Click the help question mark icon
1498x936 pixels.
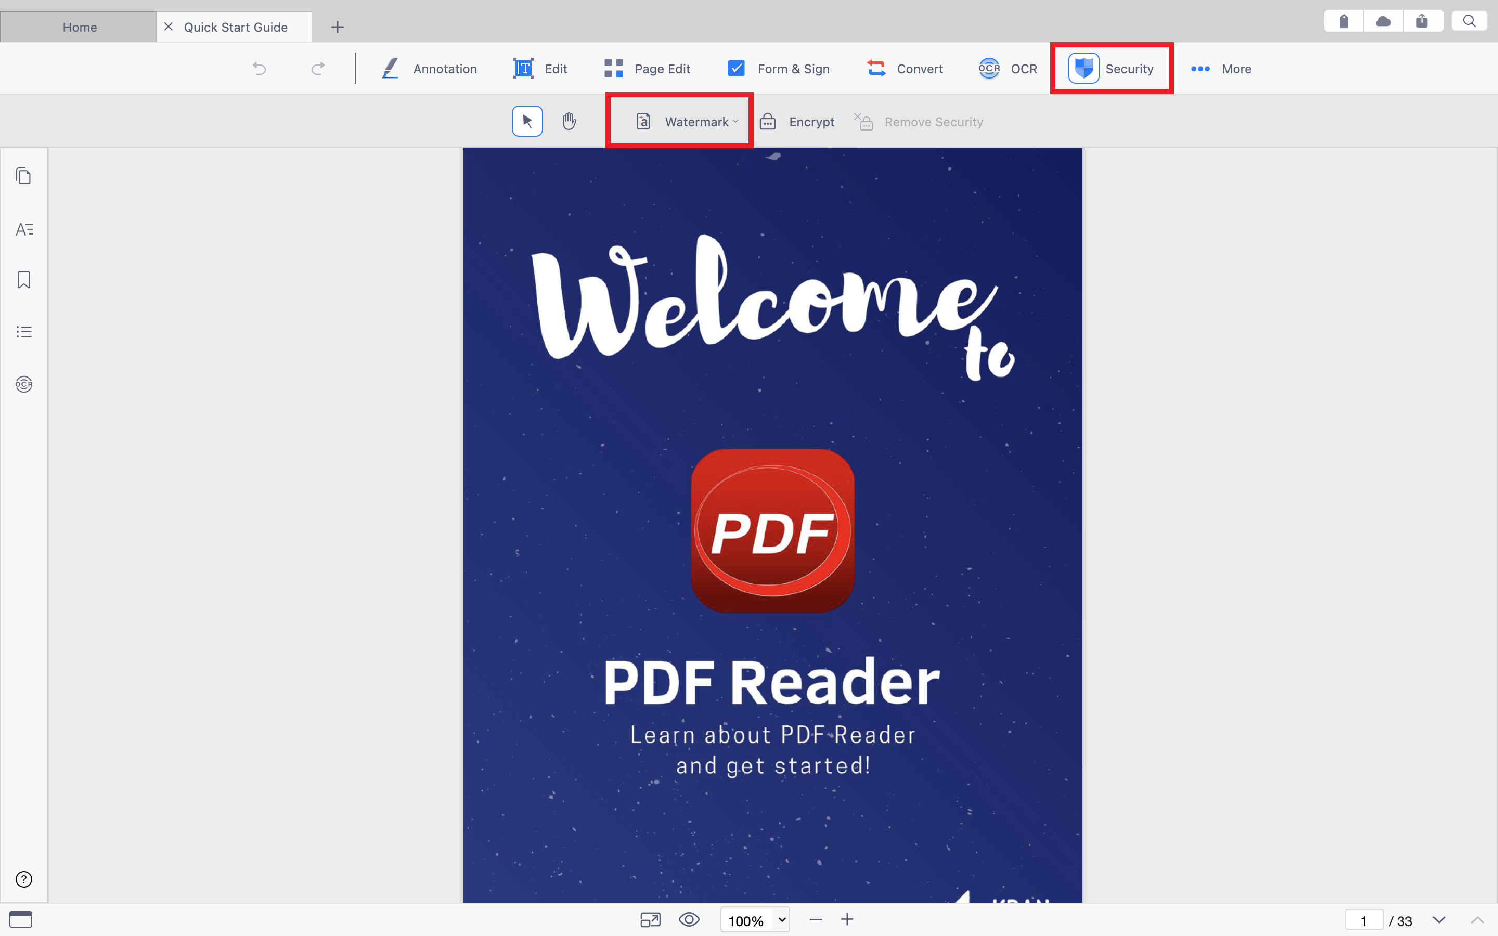[23, 879]
